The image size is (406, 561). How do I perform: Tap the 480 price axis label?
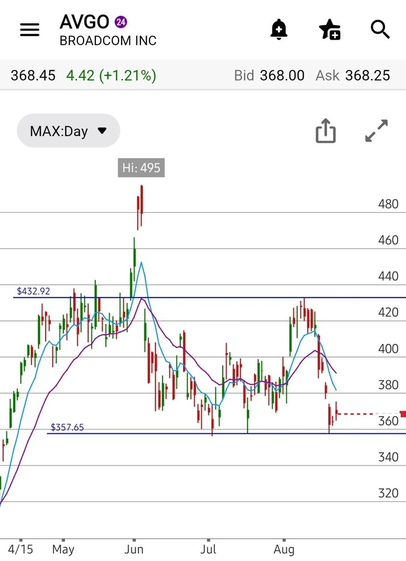tap(388, 204)
